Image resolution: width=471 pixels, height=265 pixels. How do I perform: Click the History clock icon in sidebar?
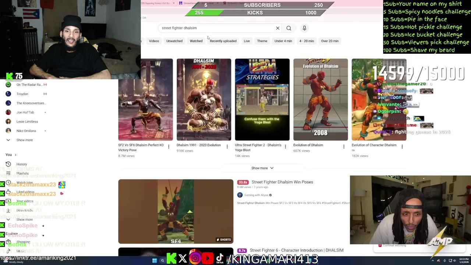point(8,164)
